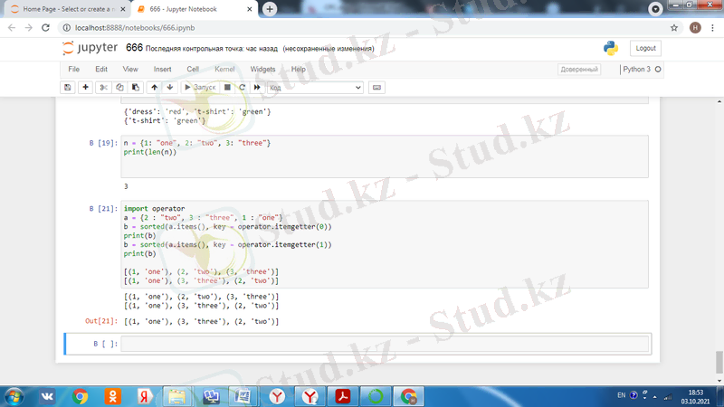Click the page vertical scrollbar thumb
Screen dimensions: 724x407
pos(719,361)
